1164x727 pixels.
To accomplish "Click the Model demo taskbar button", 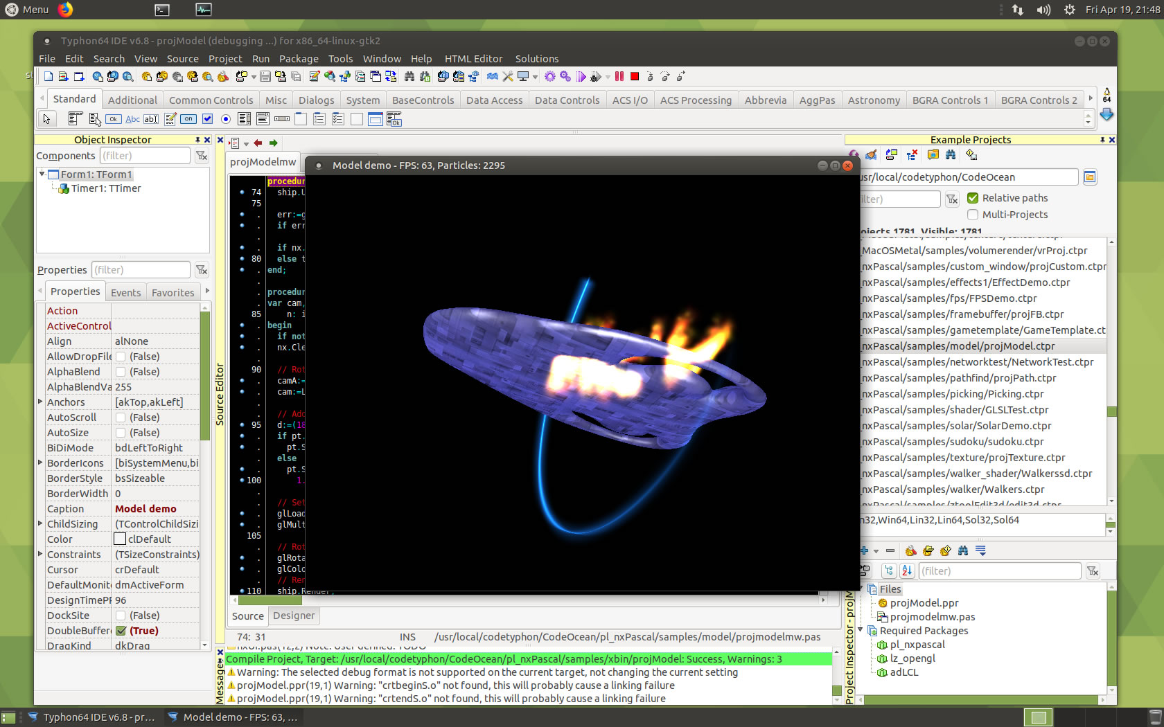I will coord(233,717).
